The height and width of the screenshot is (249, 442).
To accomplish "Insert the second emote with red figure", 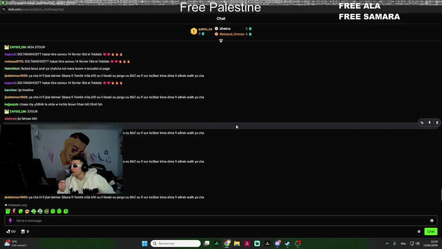I will (x=14, y=211).
